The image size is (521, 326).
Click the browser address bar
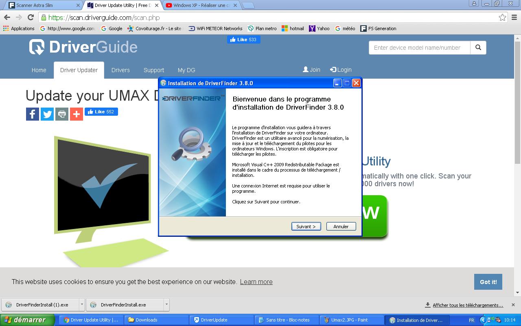[269, 18]
